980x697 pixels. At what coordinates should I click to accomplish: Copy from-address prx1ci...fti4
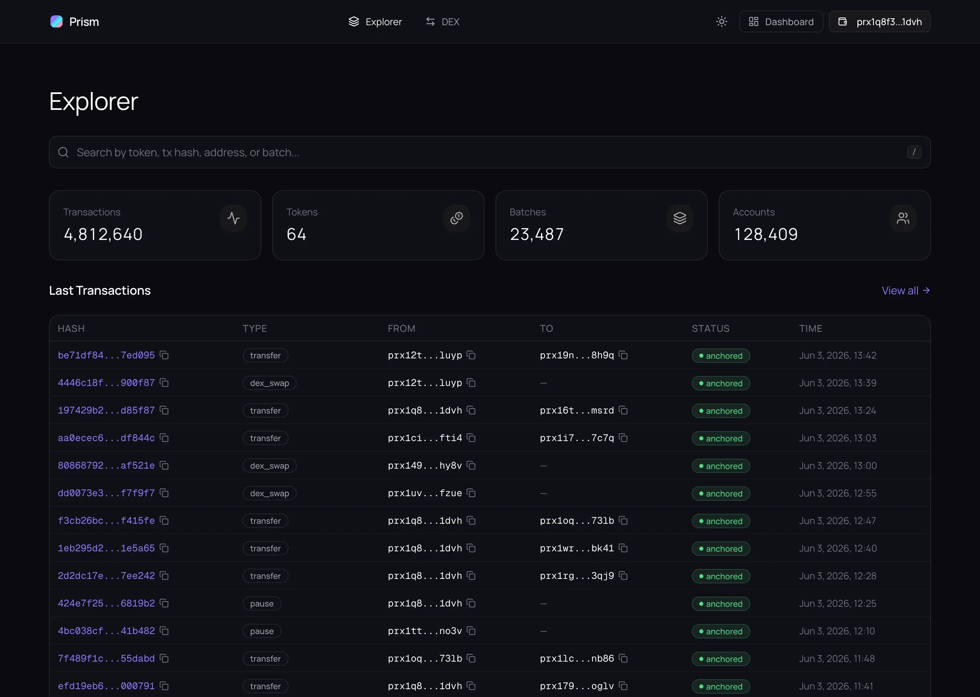click(x=471, y=437)
